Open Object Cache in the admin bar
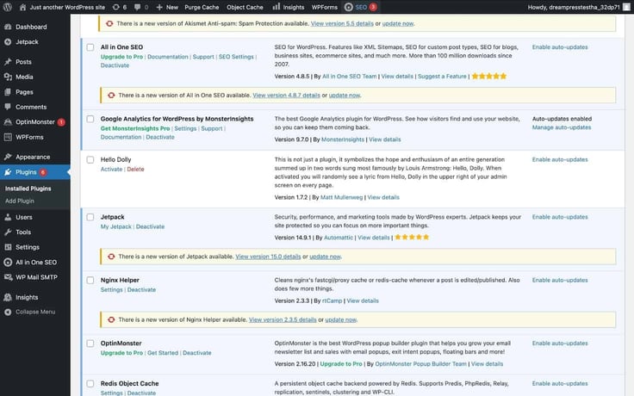The height and width of the screenshot is (396, 634). [245, 7]
